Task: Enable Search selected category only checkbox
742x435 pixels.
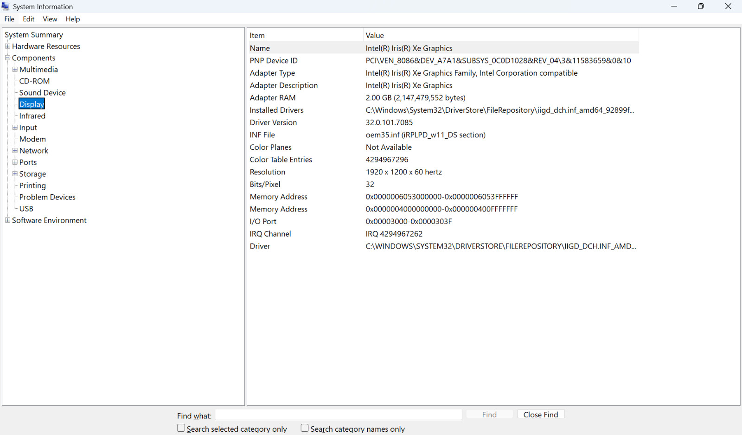Action: pyautogui.click(x=181, y=428)
